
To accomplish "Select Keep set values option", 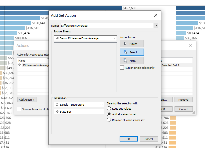I will pyautogui.click(x=109, y=109).
